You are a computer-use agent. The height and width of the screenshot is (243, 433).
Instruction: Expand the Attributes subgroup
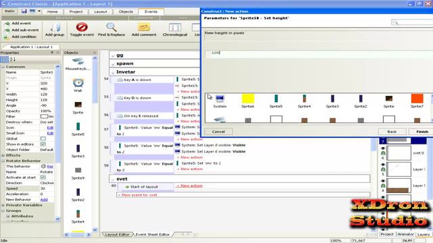coord(8,216)
